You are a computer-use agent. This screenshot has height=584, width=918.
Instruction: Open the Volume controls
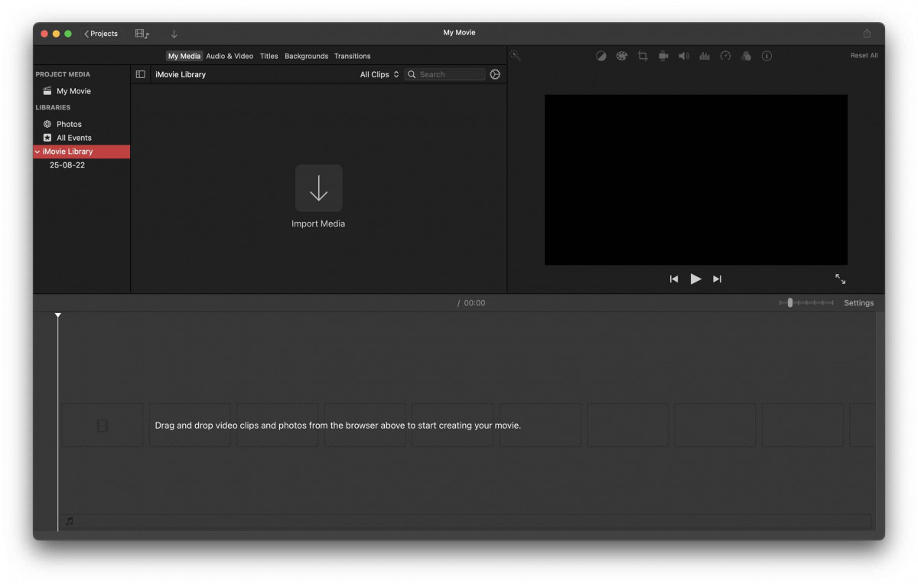pyautogui.click(x=684, y=55)
